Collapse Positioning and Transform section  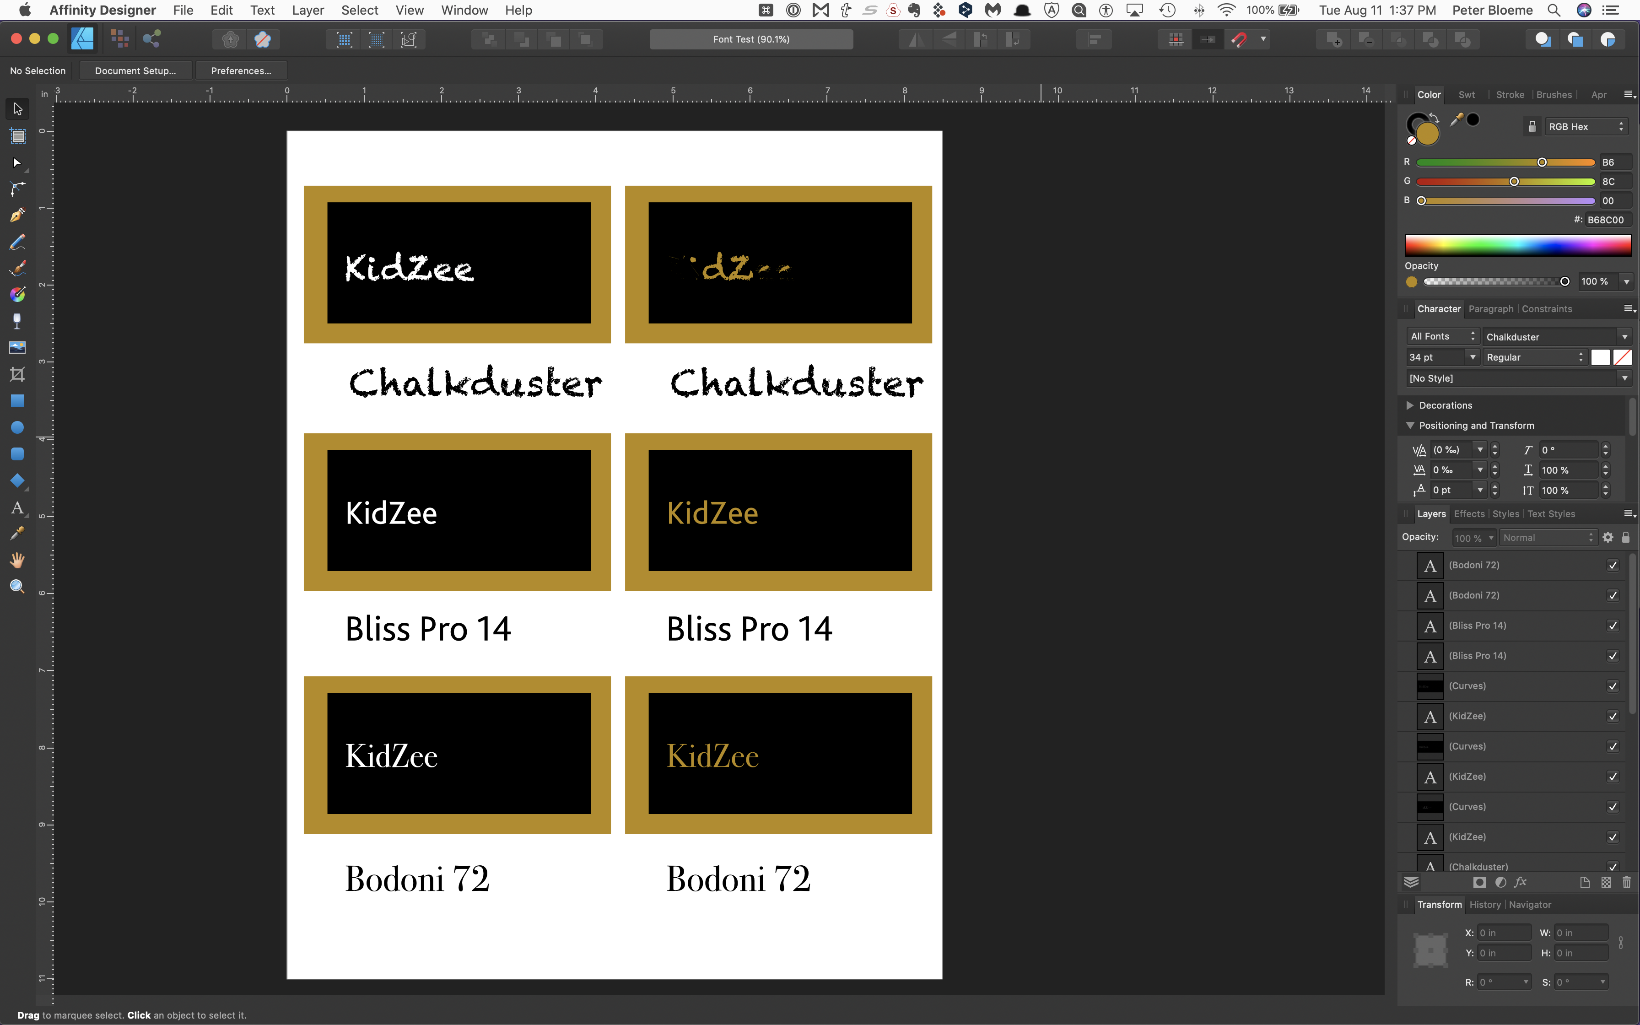1409,426
